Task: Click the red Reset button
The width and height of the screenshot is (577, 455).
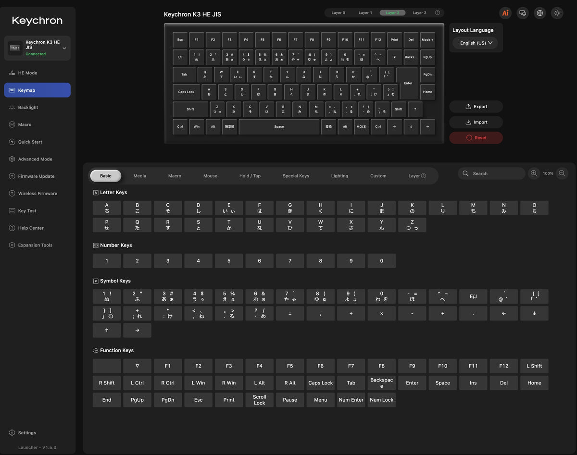Action: click(x=476, y=138)
